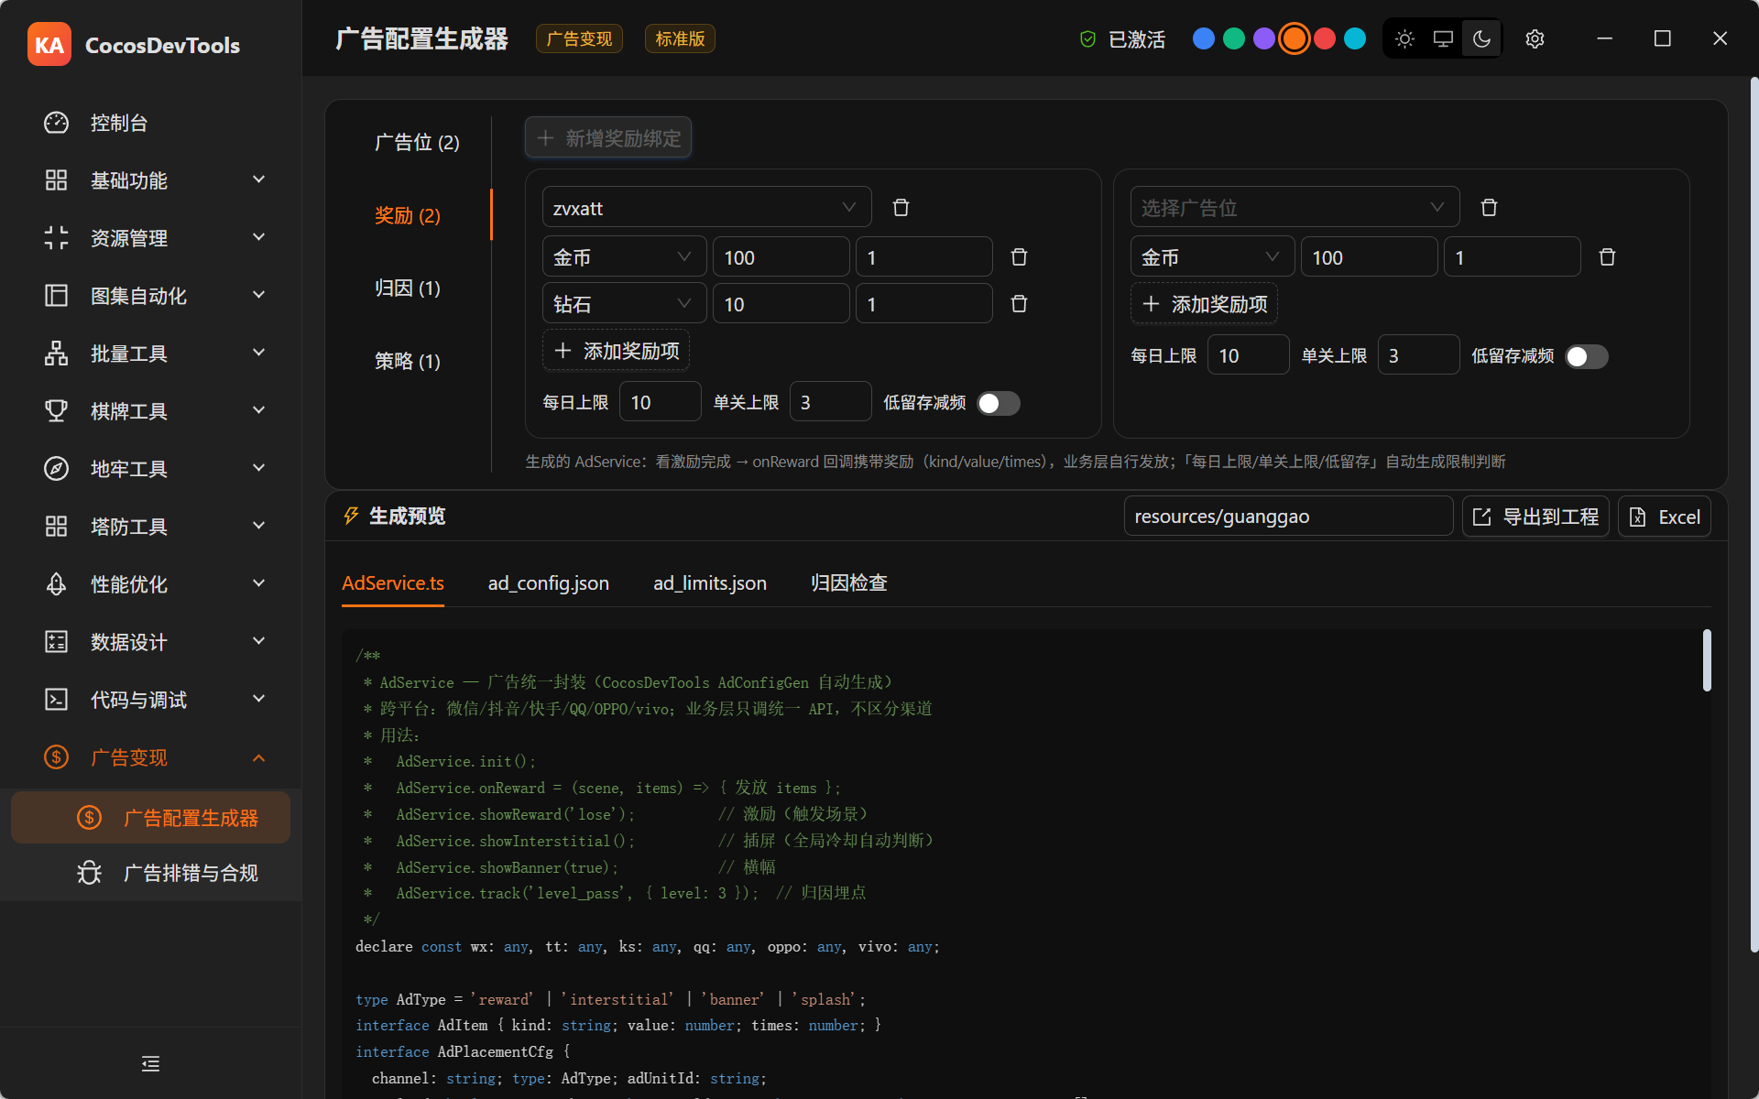The image size is (1759, 1099).
Task: Open the zvxatt ad placement dropdown
Action: (706, 208)
